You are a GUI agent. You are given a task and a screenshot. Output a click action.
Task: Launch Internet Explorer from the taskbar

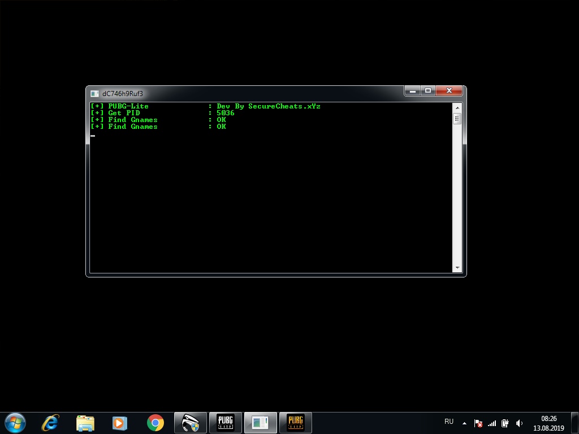pos(51,423)
